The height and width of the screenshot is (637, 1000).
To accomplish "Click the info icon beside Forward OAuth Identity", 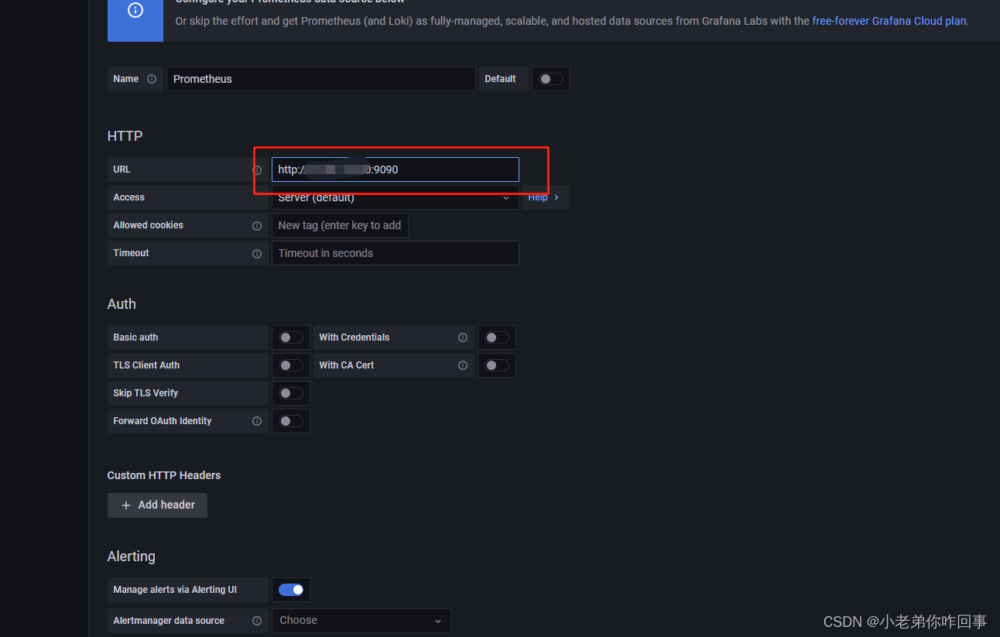I will click(x=257, y=421).
